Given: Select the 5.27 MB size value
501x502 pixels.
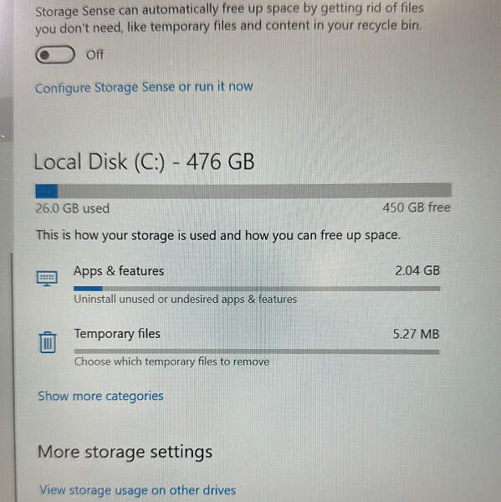Looking at the screenshot, I should click(x=416, y=334).
